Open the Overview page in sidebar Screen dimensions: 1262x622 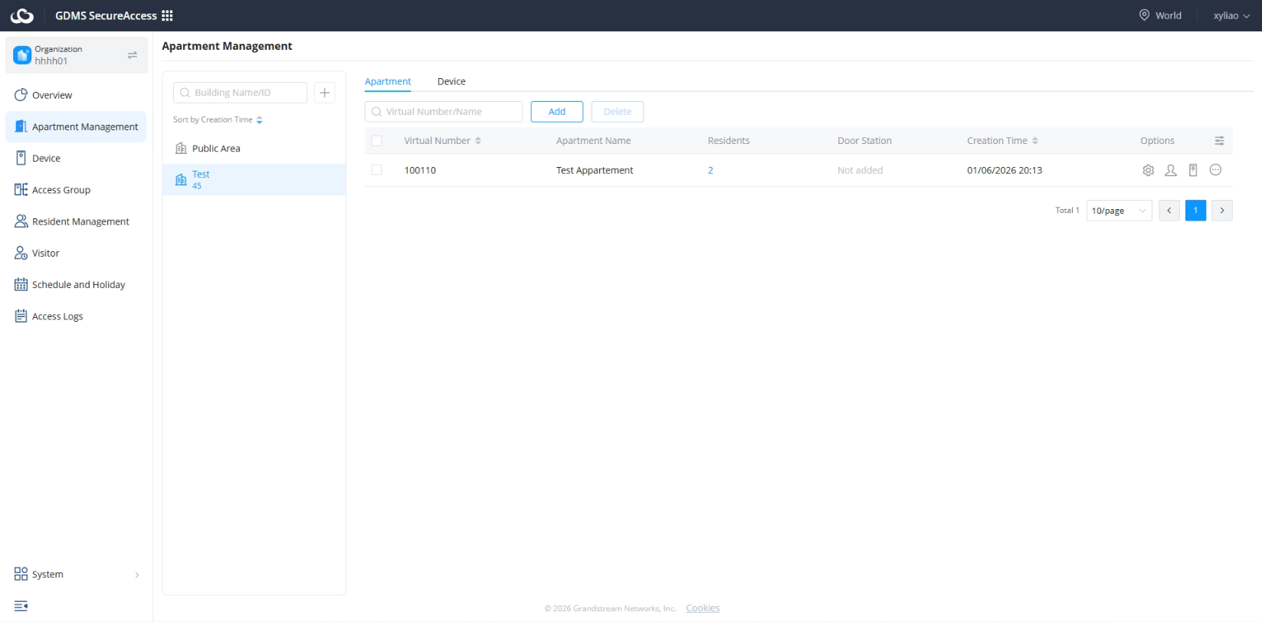tap(76, 95)
